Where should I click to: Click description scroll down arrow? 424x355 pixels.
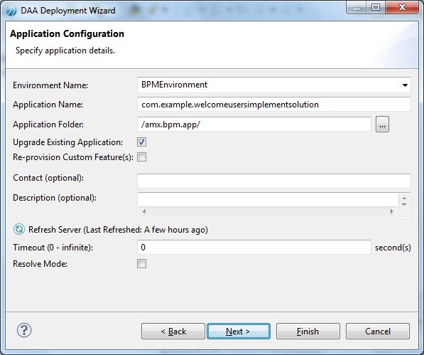[404, 204]
